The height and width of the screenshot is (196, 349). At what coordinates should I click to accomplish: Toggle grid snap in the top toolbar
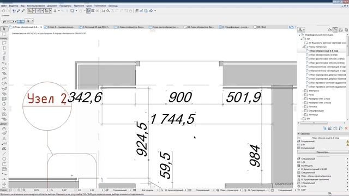[x=55, y=11]
